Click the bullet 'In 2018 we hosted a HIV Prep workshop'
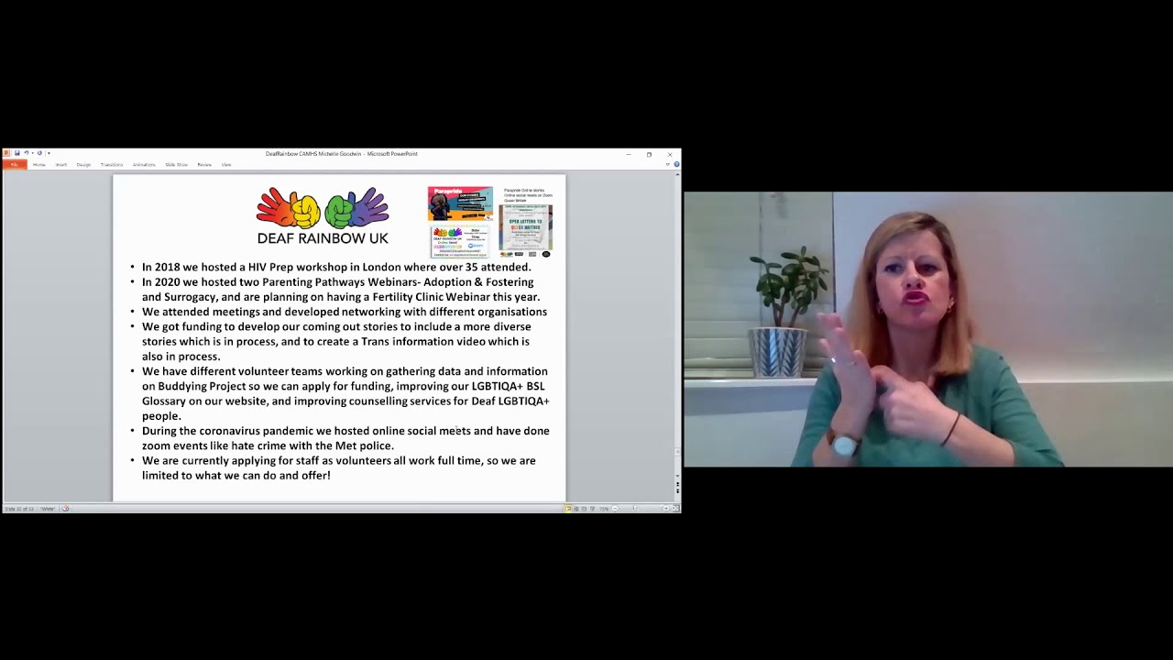Screen dimensions: 1173x660 point(336,267)
